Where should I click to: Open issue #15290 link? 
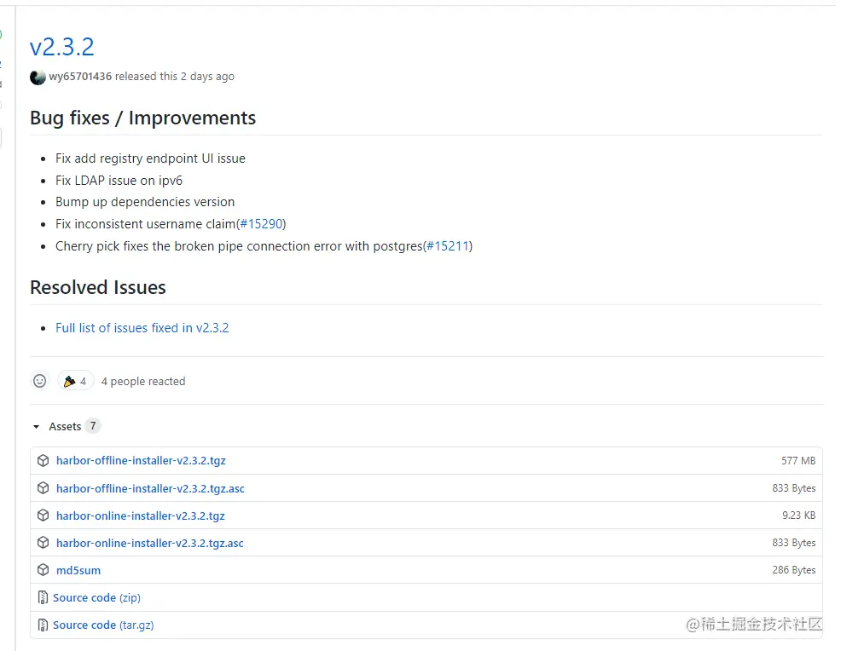click(x=261, y=224)
